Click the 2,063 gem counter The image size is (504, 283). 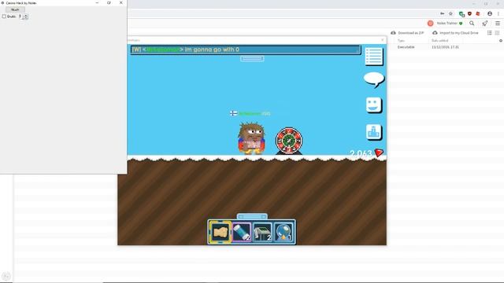pyautogui.click(x=361, y=153)
